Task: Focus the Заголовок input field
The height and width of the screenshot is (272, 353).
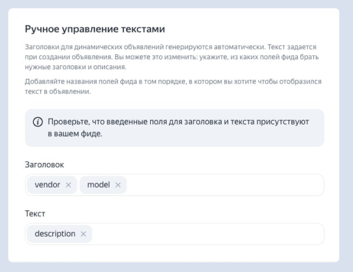Action: pyautogui.click(x=174, y=185)
